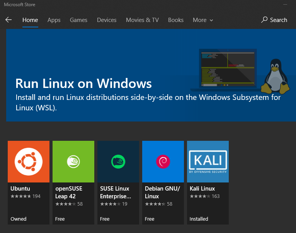The width and height of the screenshot is (296, 233).
Task: Click the openSUSE Leap 42 title
Action: point(69,192)
